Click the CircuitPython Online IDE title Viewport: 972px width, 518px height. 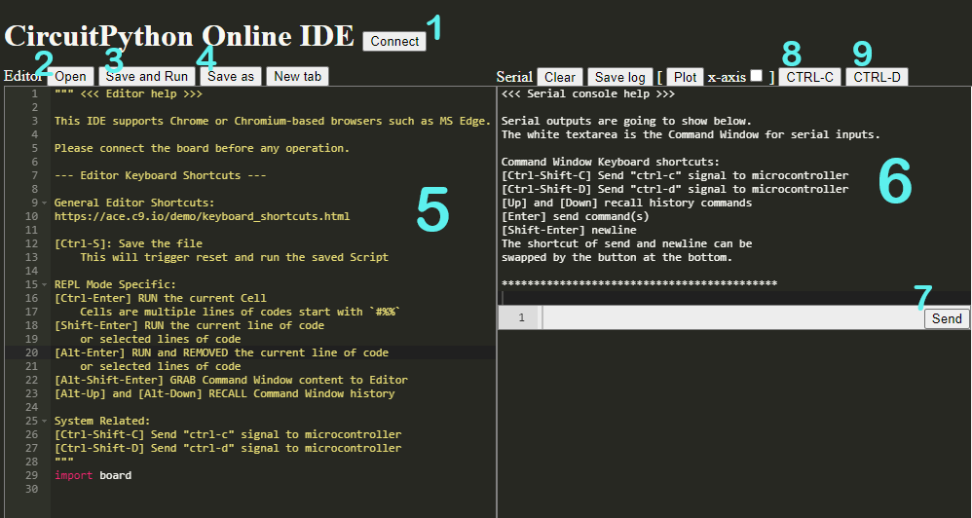click(179, 36)
